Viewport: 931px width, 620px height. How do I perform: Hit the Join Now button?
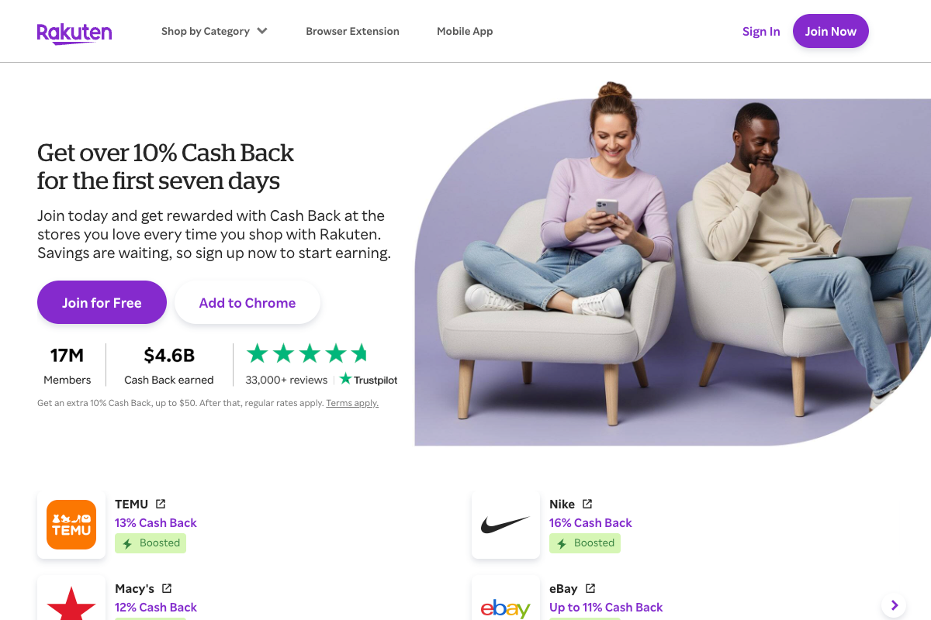pyautogui.click(x=830, y=31)
